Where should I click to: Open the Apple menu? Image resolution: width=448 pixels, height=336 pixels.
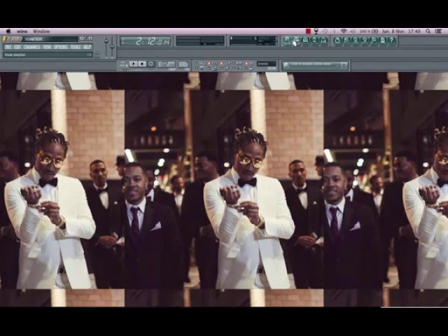(8, 31)
